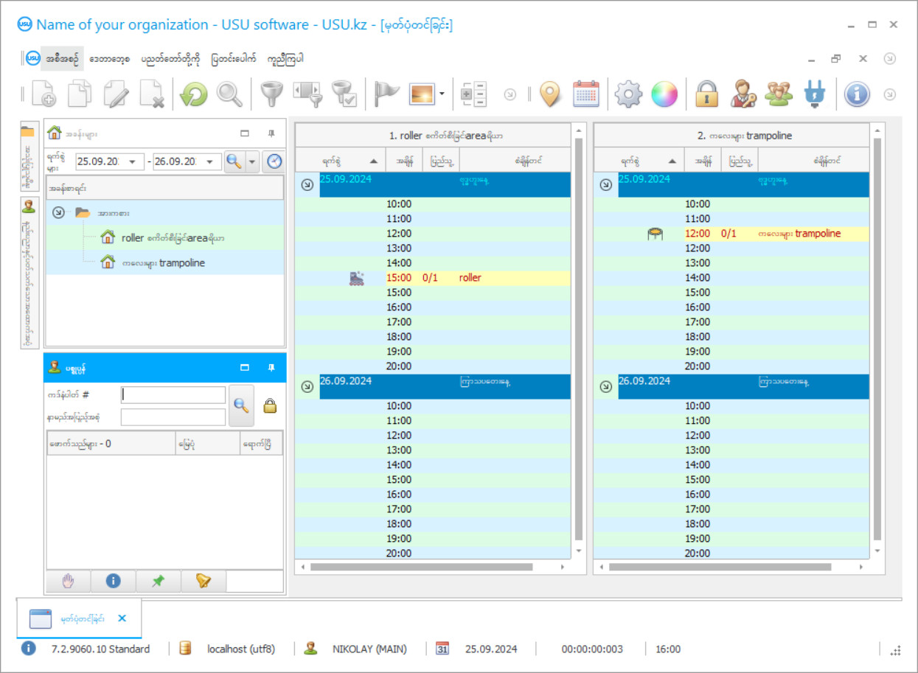Click the edit record pencil icon

point(117,94)
